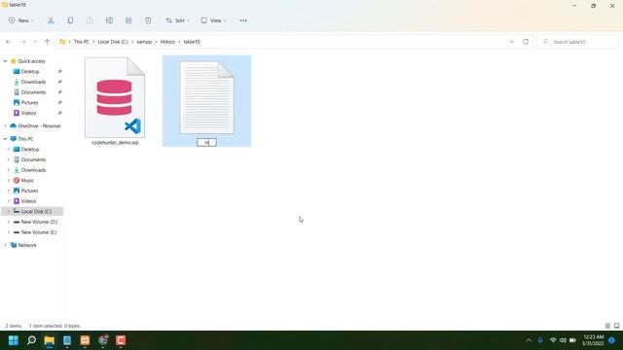Click the Share icon in toolbar

click(128, 20)
